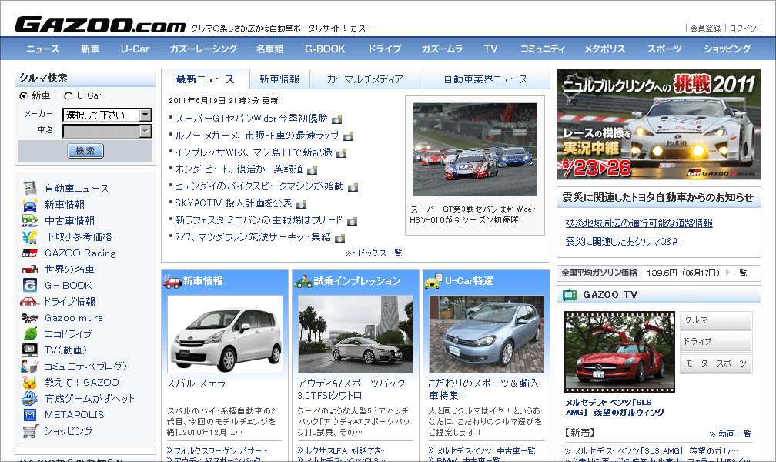The width and height of the screenshot is (776, 462).
Task: Open the 7/7、マツダファン筑波サーキット集結 headline
Action: tap(253, 237)
